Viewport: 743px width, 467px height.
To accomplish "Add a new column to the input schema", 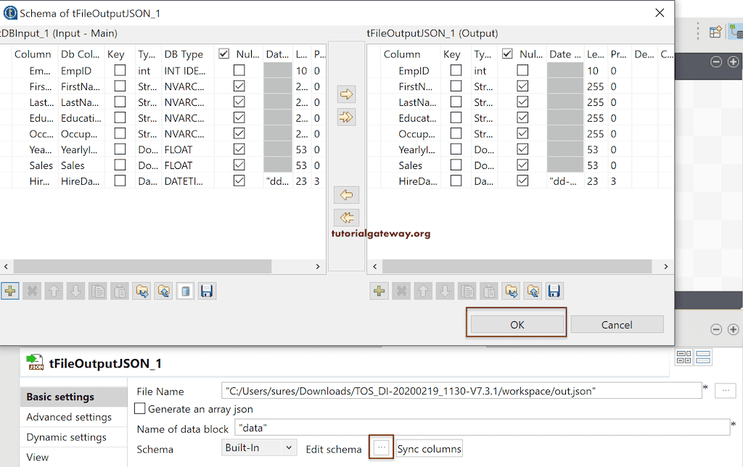I will [x=10, y=291].
